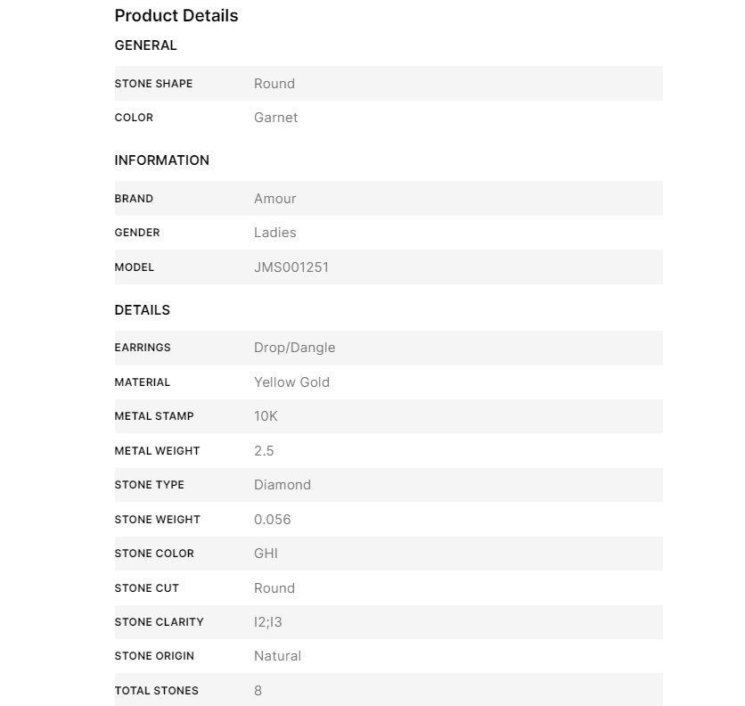The height and width of the screenshot is (706, 745).
Task: Click the model number JMS001251
Action: (291, 267)
